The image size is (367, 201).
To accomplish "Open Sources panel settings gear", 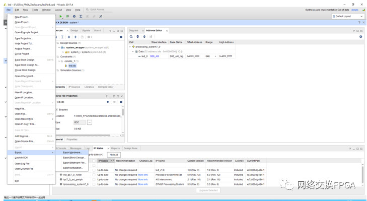I will click(x=121, y=37).
